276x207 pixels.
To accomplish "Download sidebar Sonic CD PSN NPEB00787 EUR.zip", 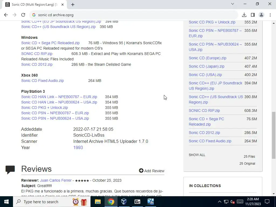I will click(215, 33).
